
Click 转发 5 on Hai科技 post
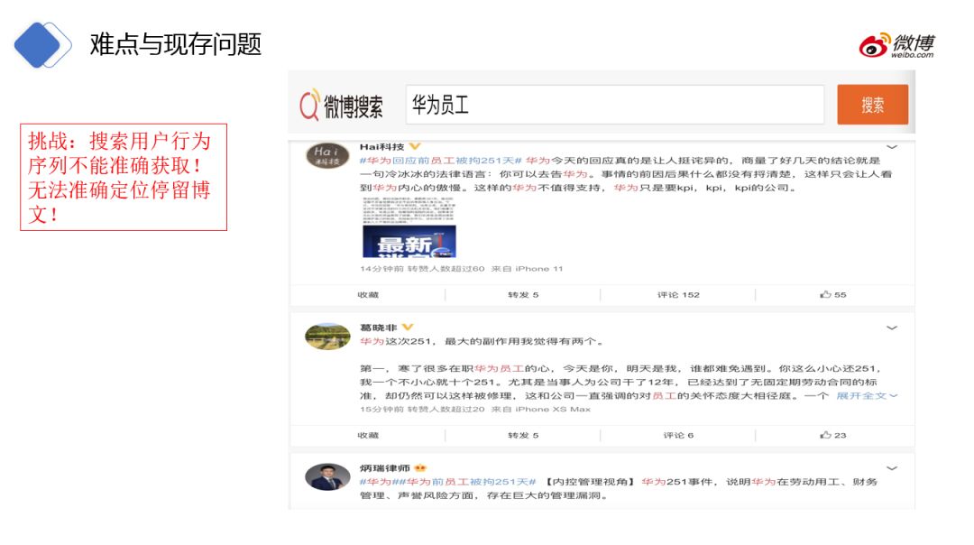[x=523, y=294]
